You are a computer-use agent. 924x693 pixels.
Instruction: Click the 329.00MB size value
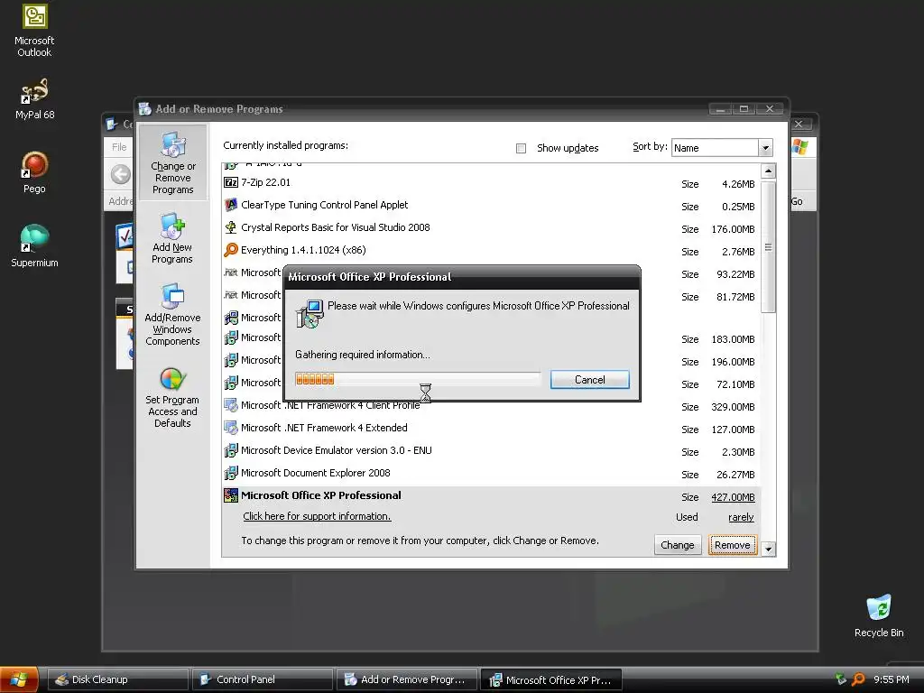click(x=733, y=407)
